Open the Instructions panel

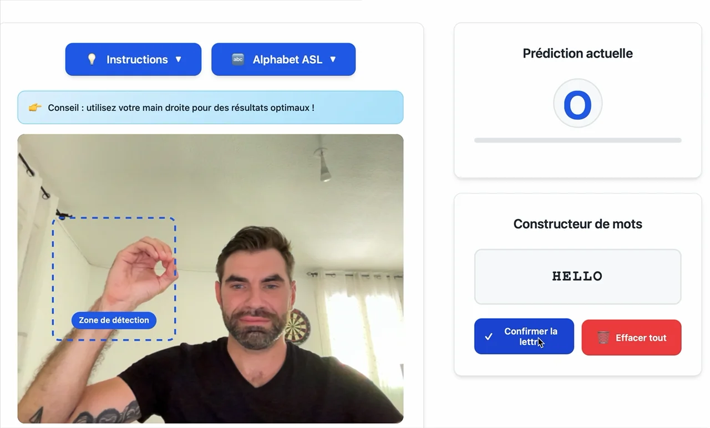click(133, 59)
